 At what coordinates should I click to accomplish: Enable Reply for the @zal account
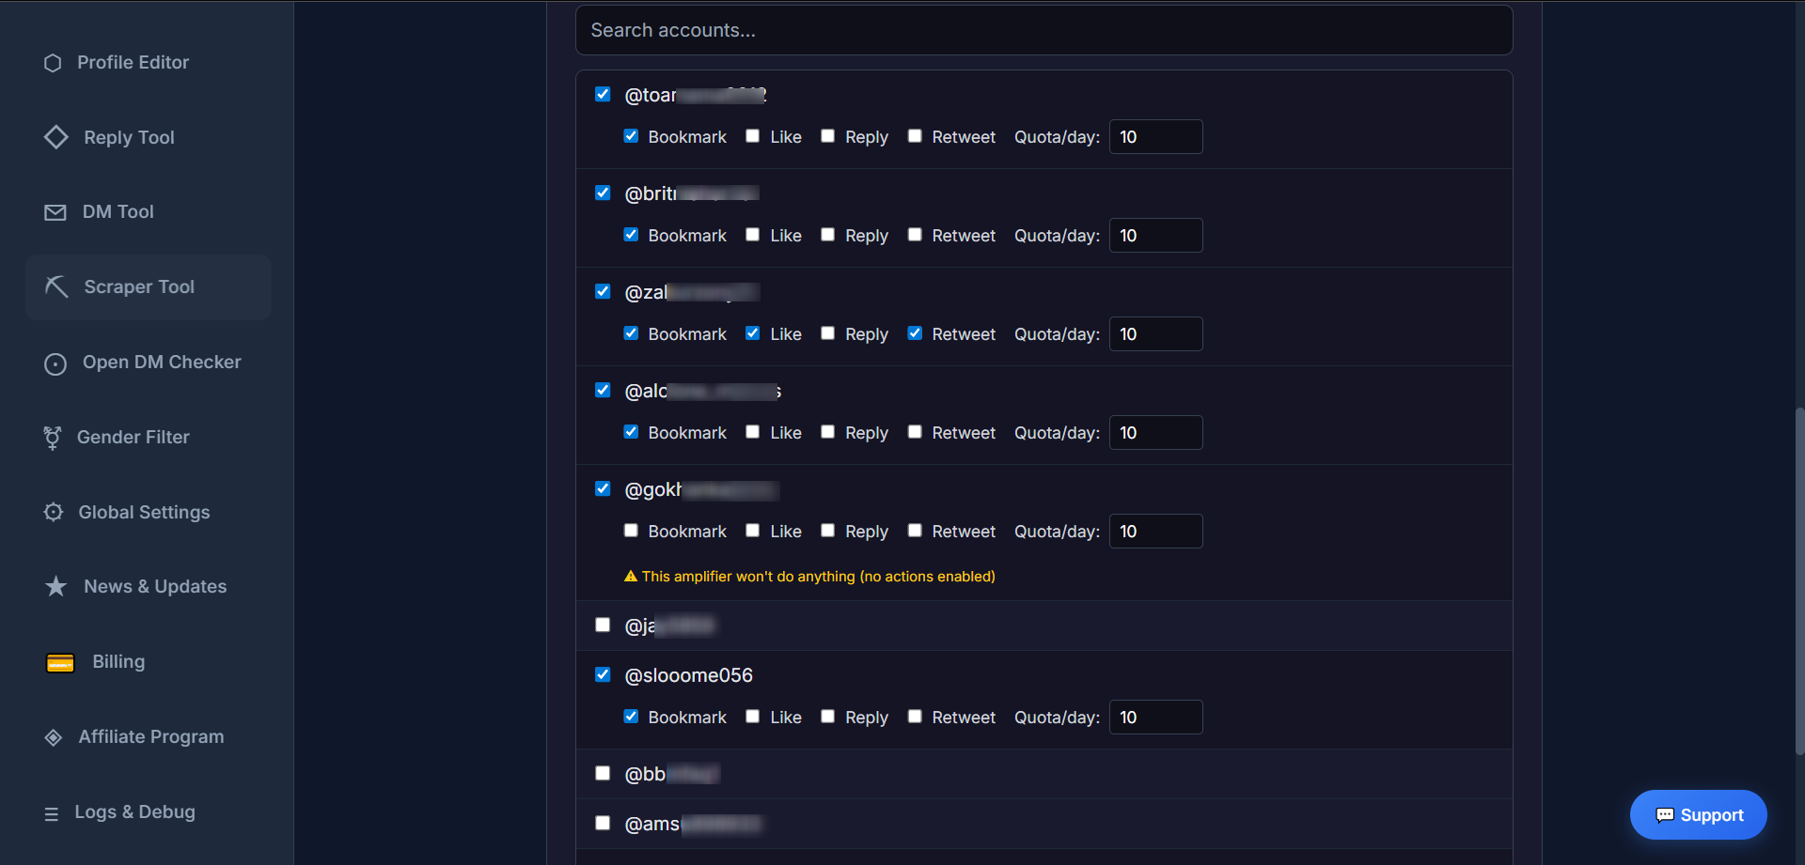coord(827,333)
